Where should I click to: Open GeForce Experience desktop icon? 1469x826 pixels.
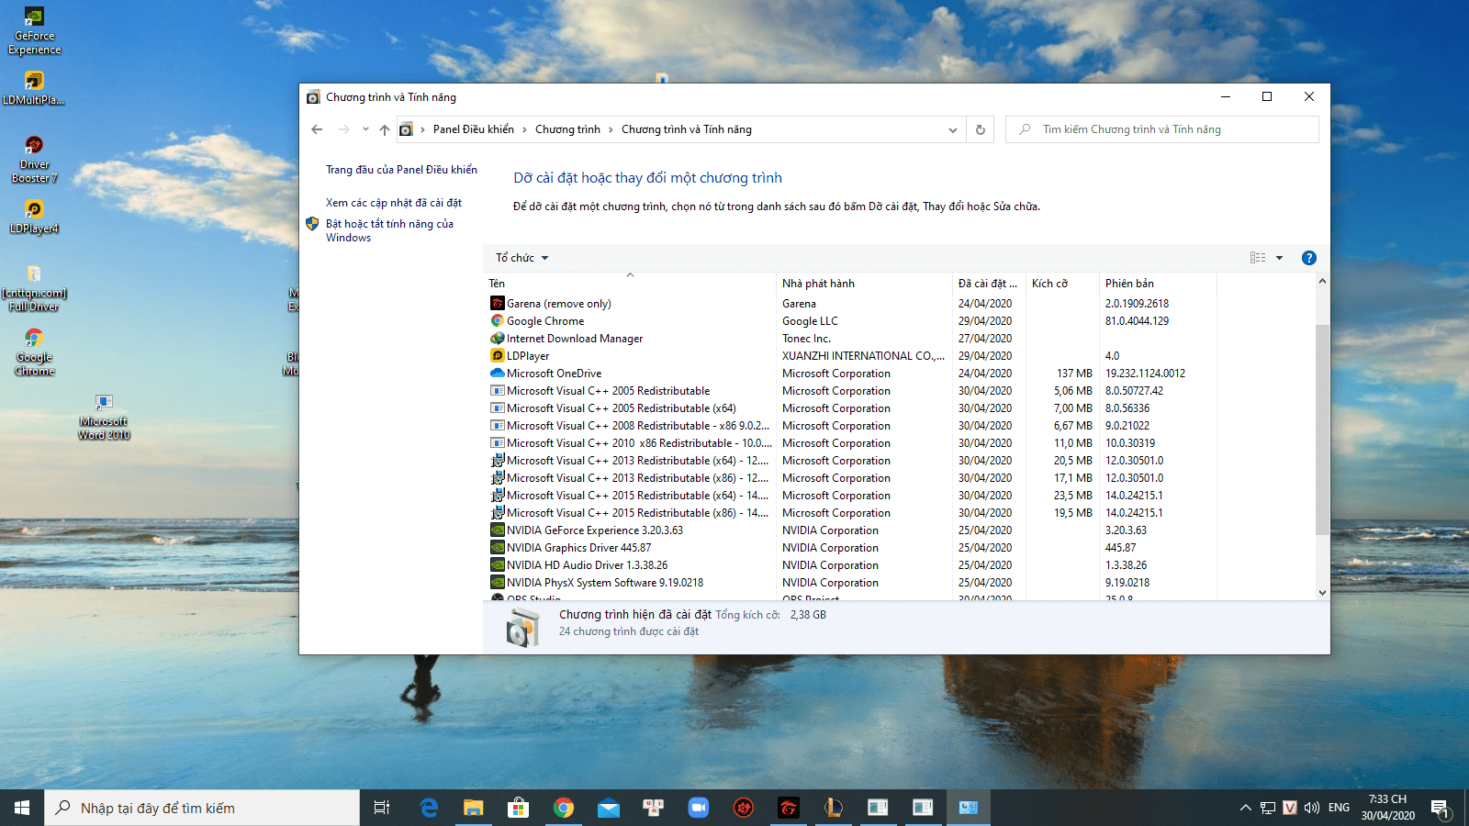click(x=34, y=30)
